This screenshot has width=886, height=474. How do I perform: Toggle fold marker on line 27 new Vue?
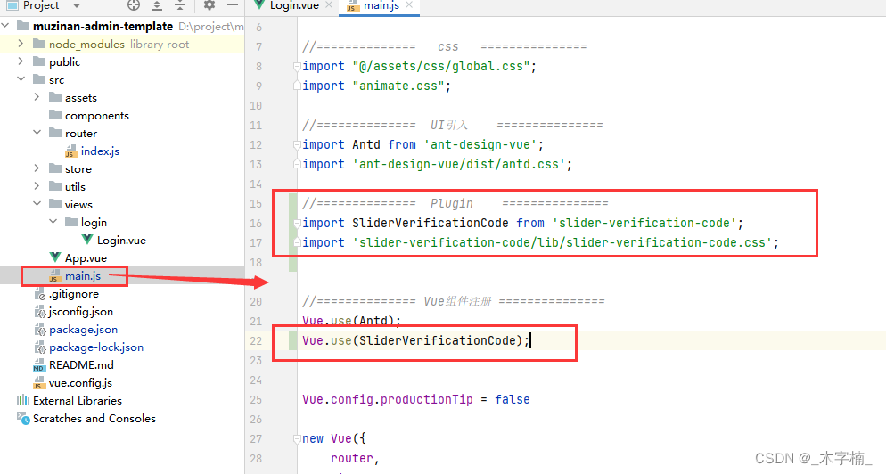(x=297, y=439)
